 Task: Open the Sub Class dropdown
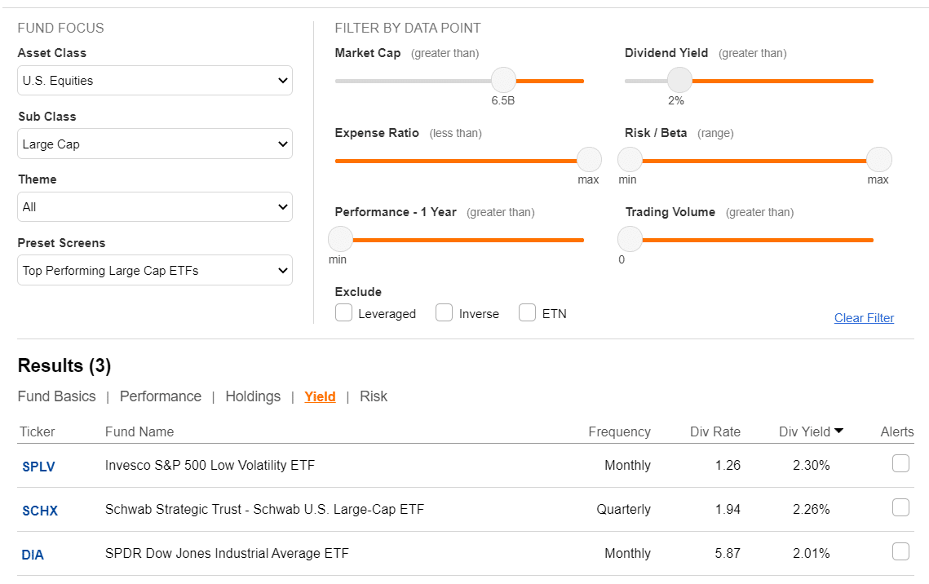155,144
